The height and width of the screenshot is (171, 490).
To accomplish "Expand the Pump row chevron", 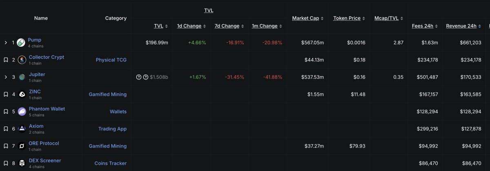I will click(x=6, y=43).
